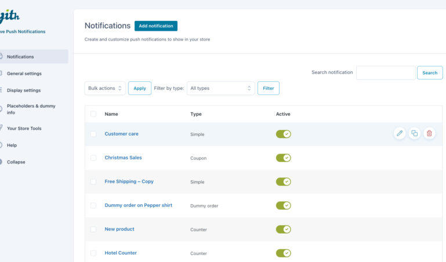The width and height of the screenshot is (446, 262).
Task: Click the Type column header
Action: (x=196, y=114)
